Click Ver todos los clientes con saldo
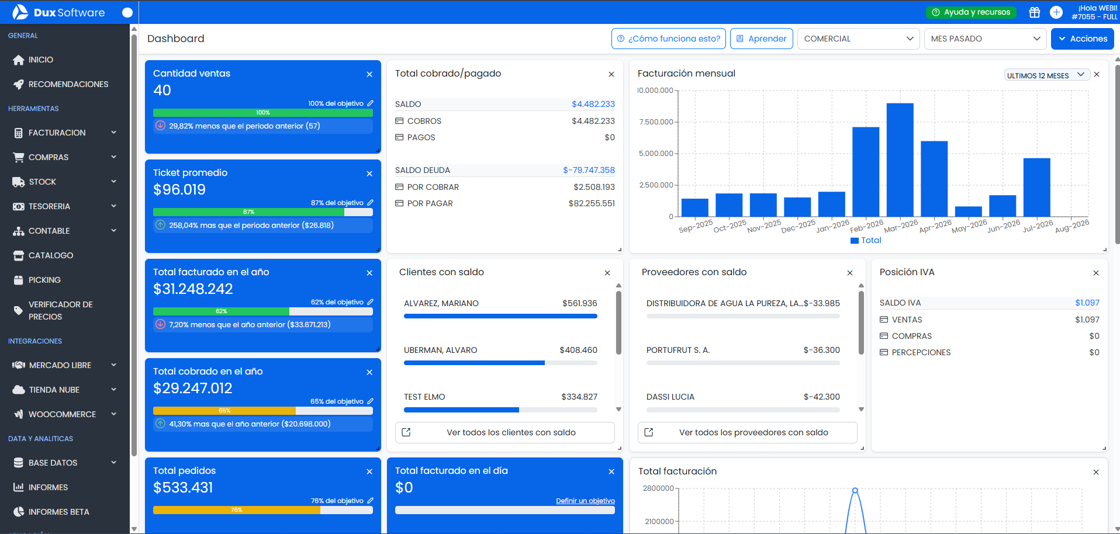 tap(505, 432)
